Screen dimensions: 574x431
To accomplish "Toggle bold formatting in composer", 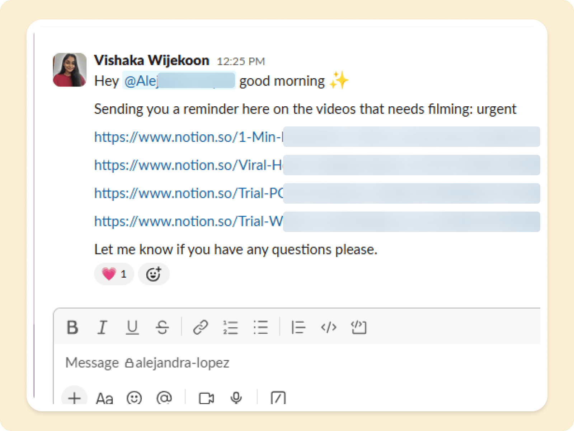I will [72, 327].
